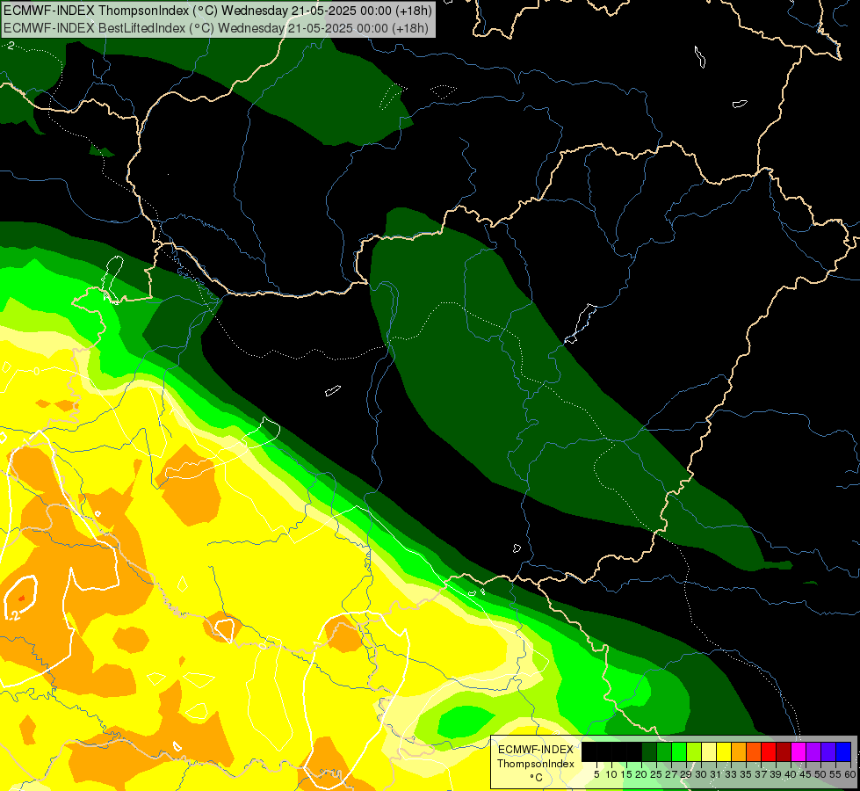Click the legend scale value 60
The width and height of the screenshot is (860, 791).
coord(850,774)
